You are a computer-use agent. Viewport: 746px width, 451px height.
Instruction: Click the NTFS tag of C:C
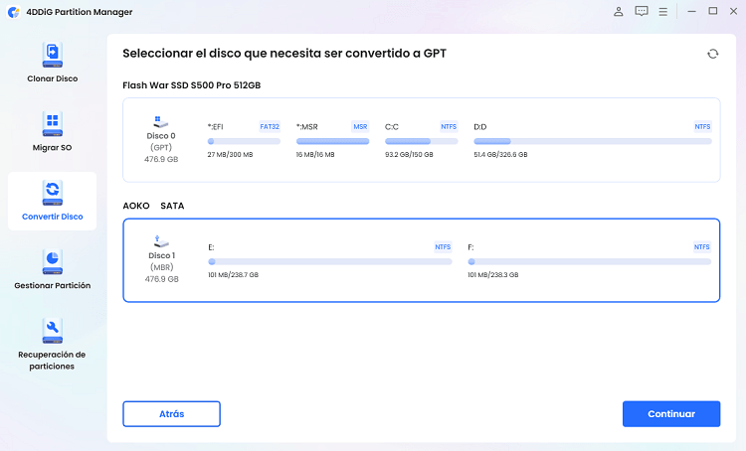[x=449, y=127]
